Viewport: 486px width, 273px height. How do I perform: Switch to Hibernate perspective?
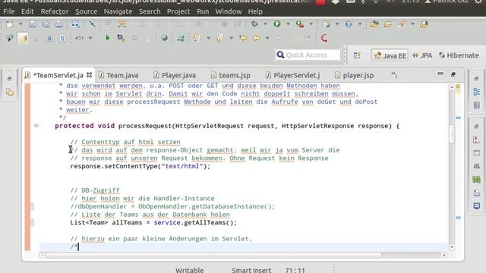pyautogui.click(x=459, y=55)
